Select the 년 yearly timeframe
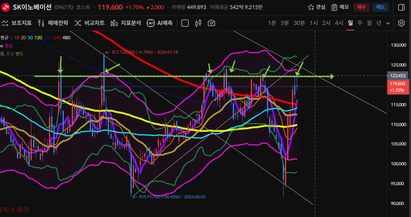The width and height of the screenshot is (411, 217). [x=379, y=23]
